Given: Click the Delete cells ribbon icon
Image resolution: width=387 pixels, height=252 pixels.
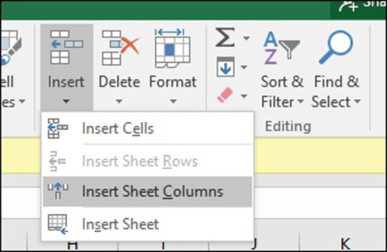Looking at the screenshot, I should click(120, 48).
